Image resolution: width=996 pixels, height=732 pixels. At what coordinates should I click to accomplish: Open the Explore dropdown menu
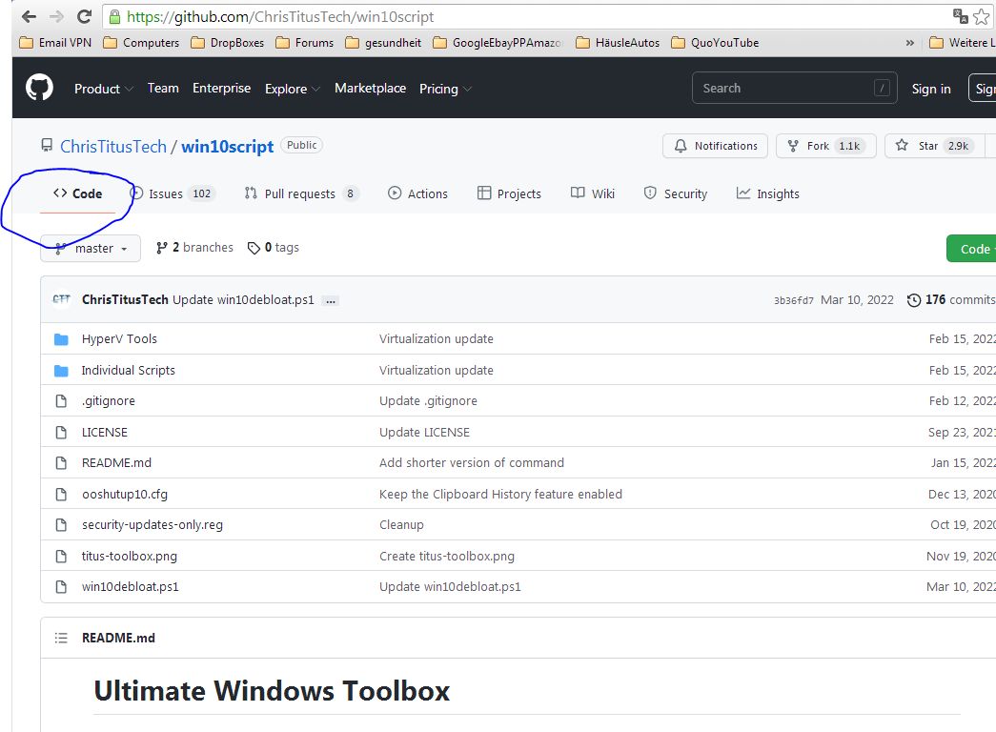tap(293, 89)
